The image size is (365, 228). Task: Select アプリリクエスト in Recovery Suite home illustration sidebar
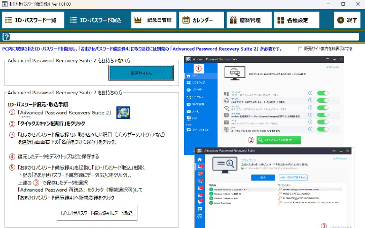pyautogui.click(x=201, y=130)
